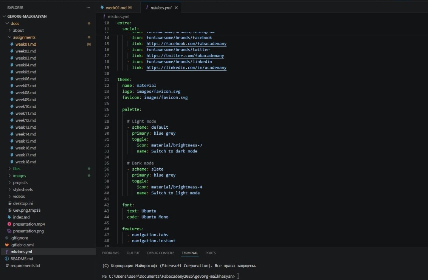The width and height of the screenshot is (428, 280).
Task: Click the markdown icon beside index.md
Action: click(x=9, y=217)
